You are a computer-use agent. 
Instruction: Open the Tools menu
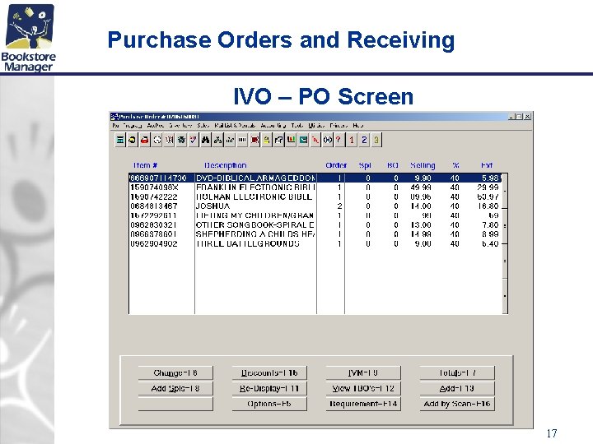click(297, 125)
